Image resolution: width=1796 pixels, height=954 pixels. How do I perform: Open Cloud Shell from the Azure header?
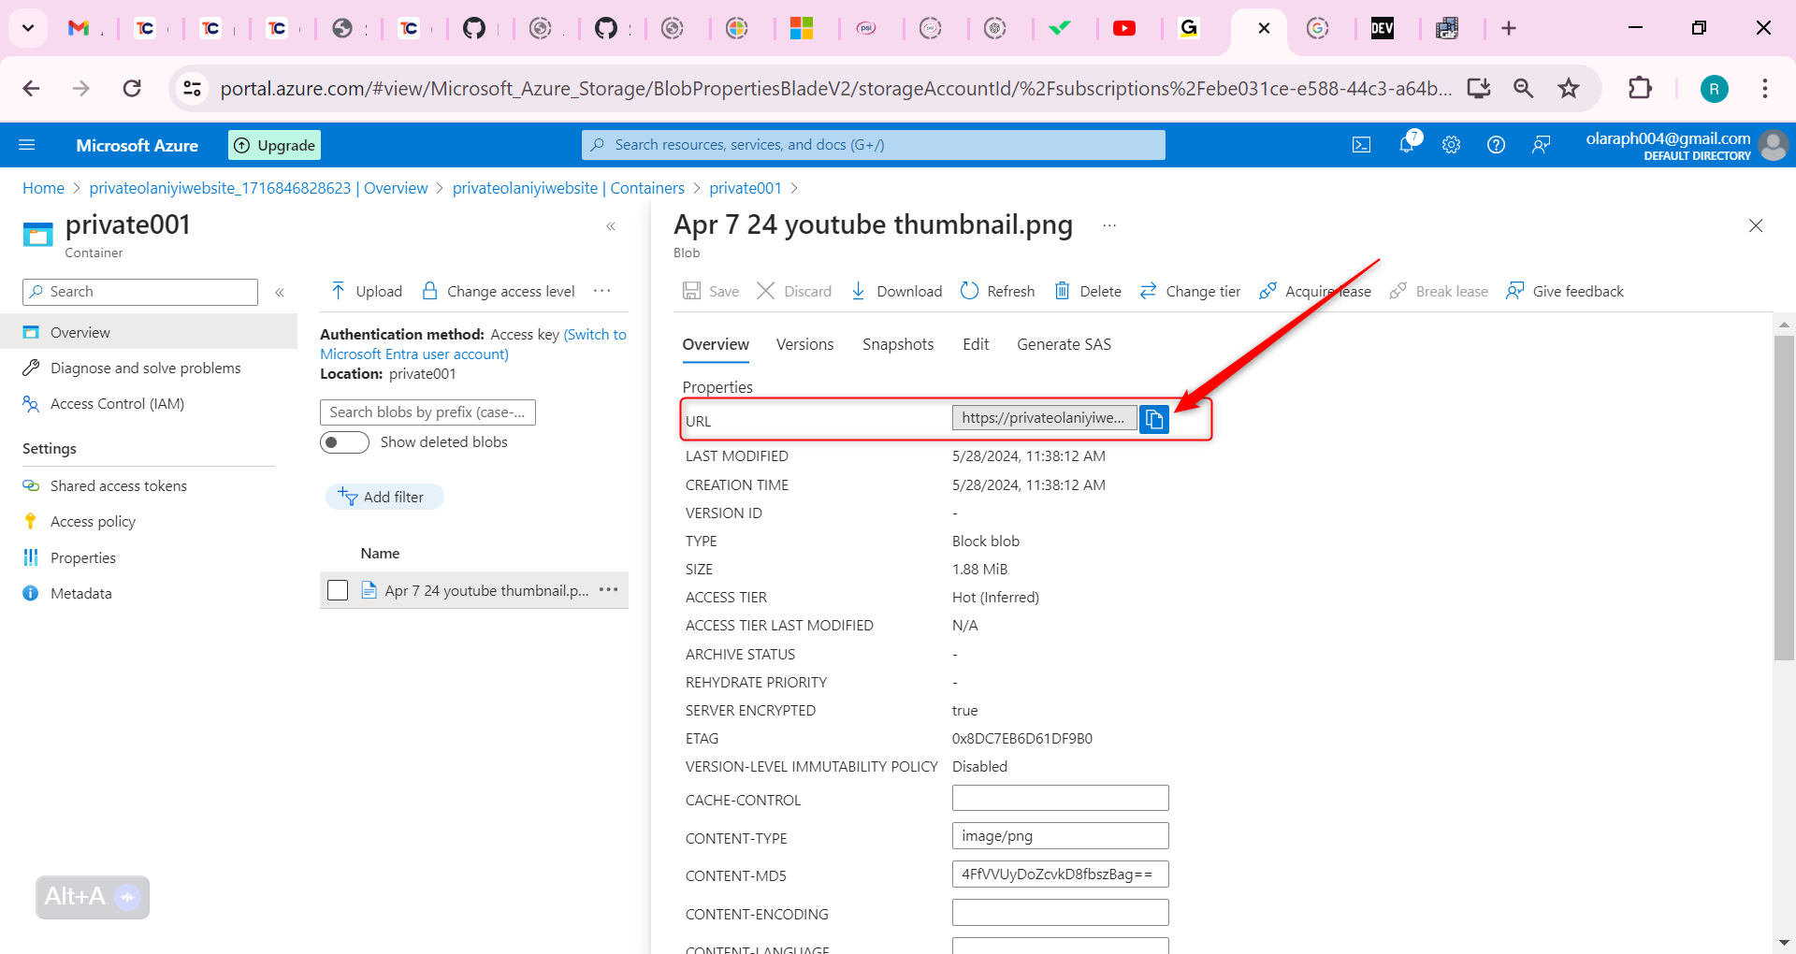coord(1362,145)
